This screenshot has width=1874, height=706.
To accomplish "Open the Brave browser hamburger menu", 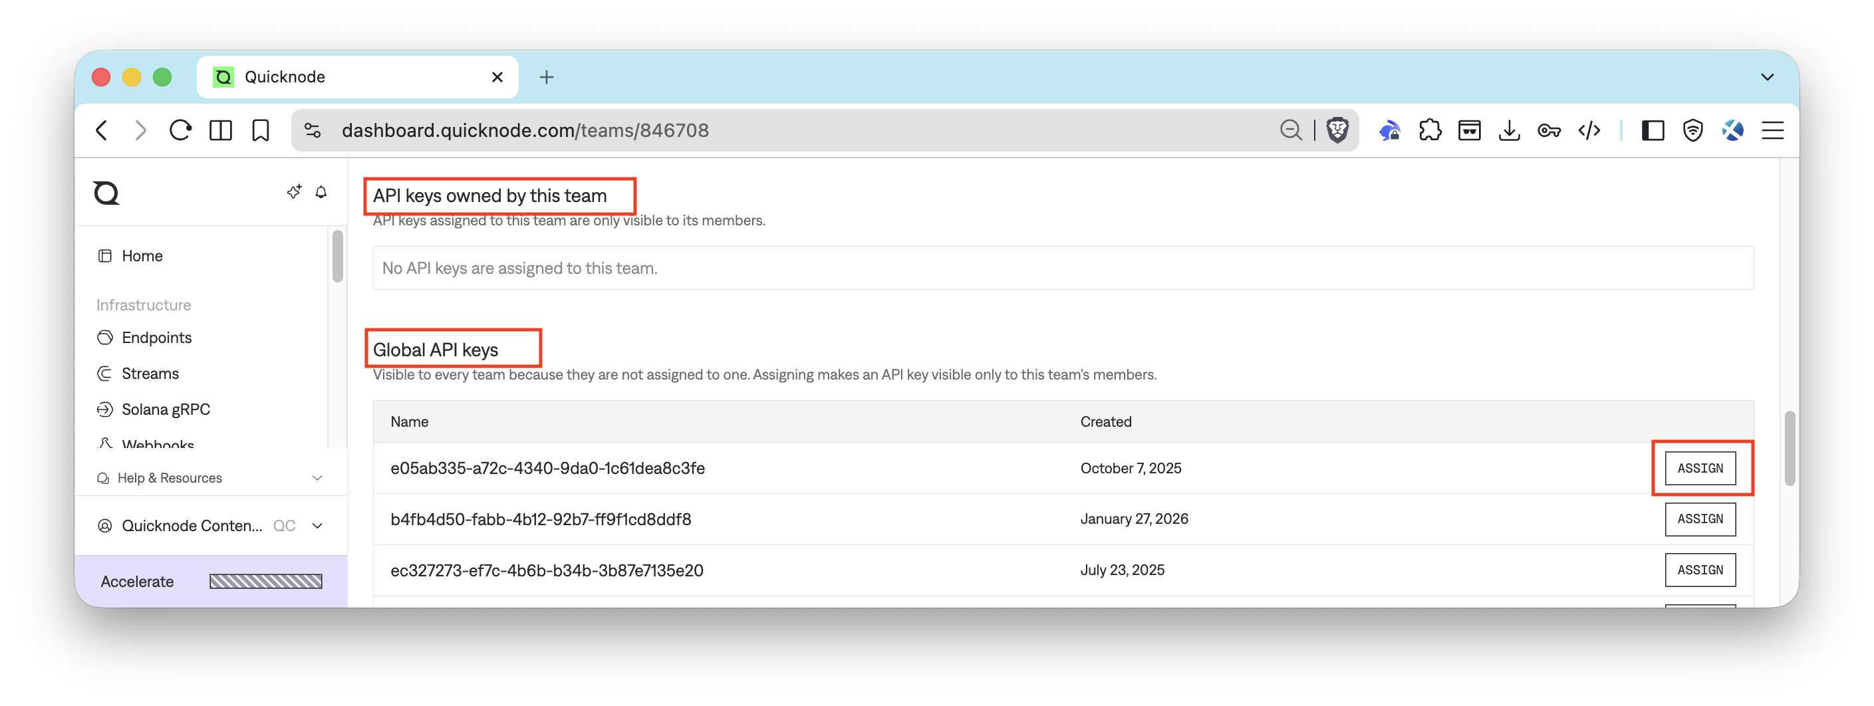I will 1773,130.
